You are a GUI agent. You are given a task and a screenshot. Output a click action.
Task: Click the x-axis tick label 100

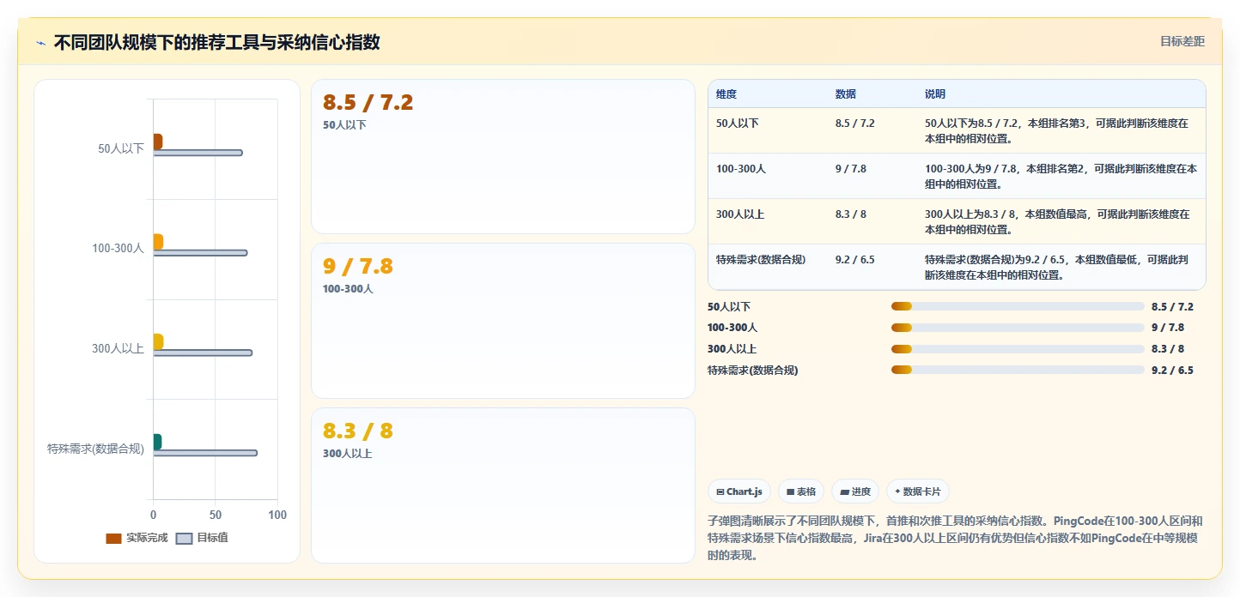[x=277, y=516]
